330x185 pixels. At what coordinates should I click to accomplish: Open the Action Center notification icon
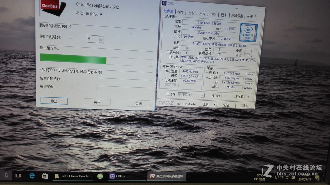click(x=317, y=178)
